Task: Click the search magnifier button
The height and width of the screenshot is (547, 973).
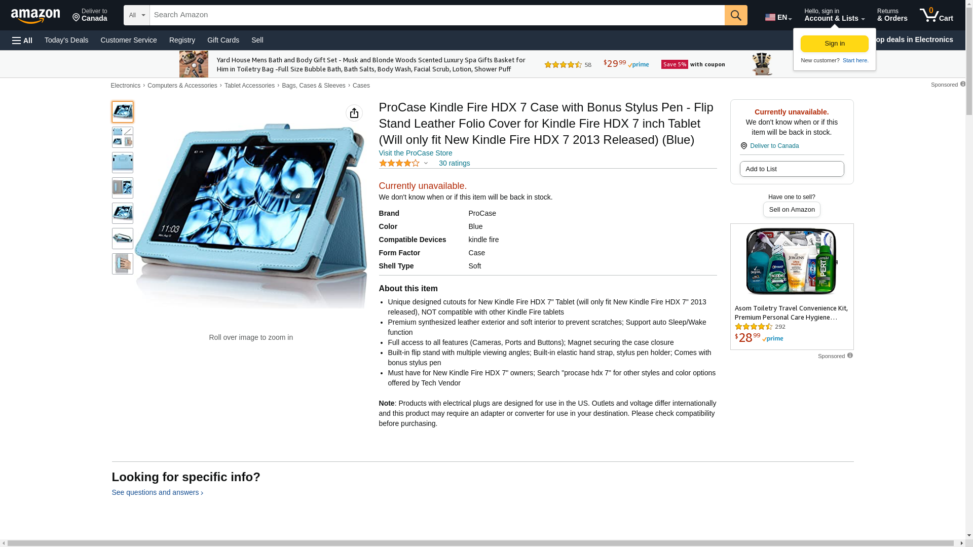Action: [736, 15]
